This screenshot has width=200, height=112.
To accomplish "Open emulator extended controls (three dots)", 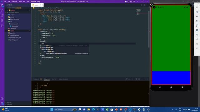I will click(x=197, y=53).
